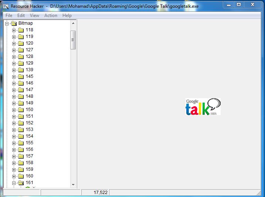
Task: Maximize the Resource Hacker window
Action: [239, 5]
